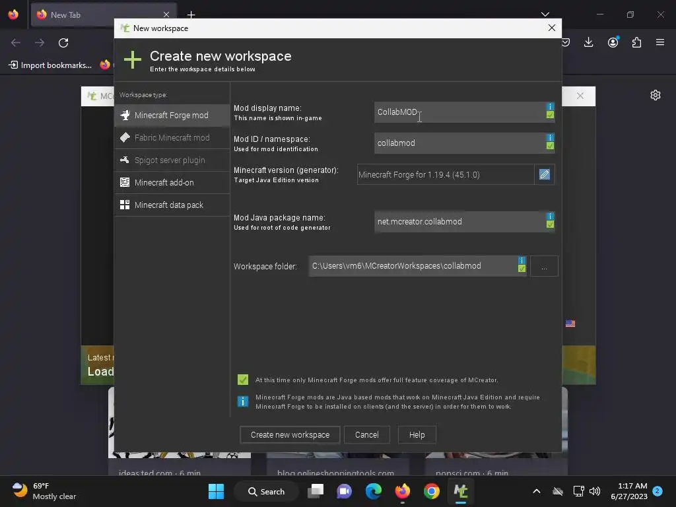Click green validation check on Workspace folder

(522, 269)
